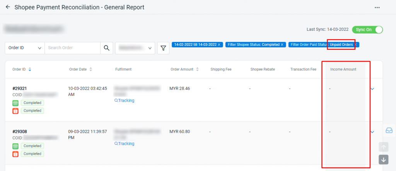The height and width of the screenshot is (171, 396).
Task: Click the magnifier search icon
Action: tap(107, 48)
